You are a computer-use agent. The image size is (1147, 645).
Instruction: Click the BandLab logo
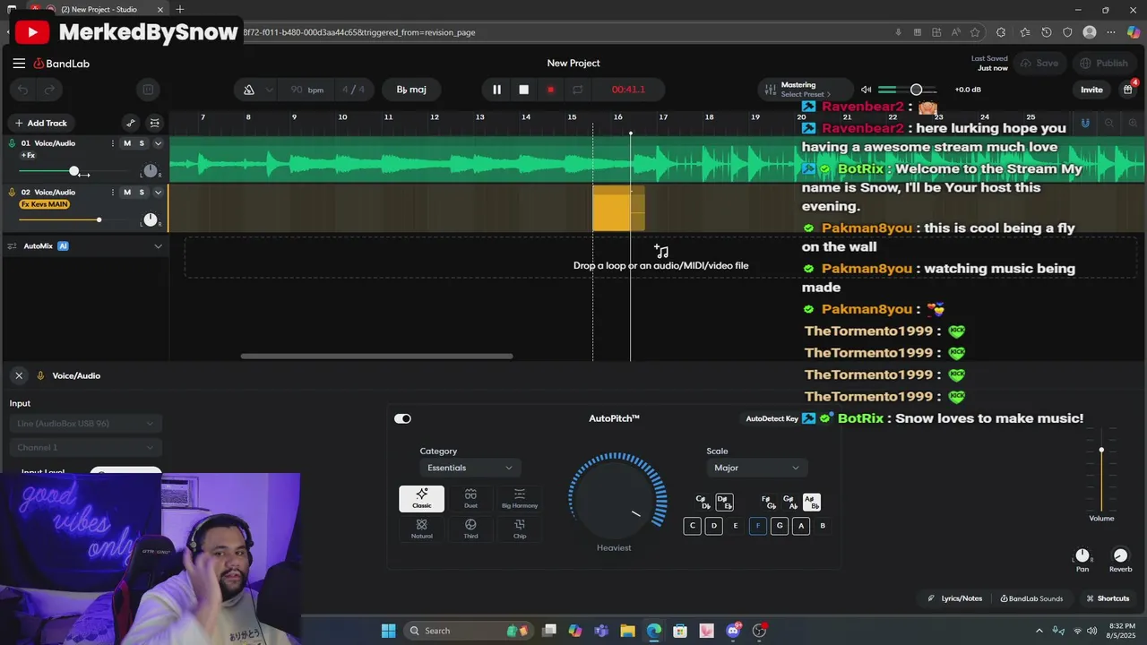click(62, 64)
